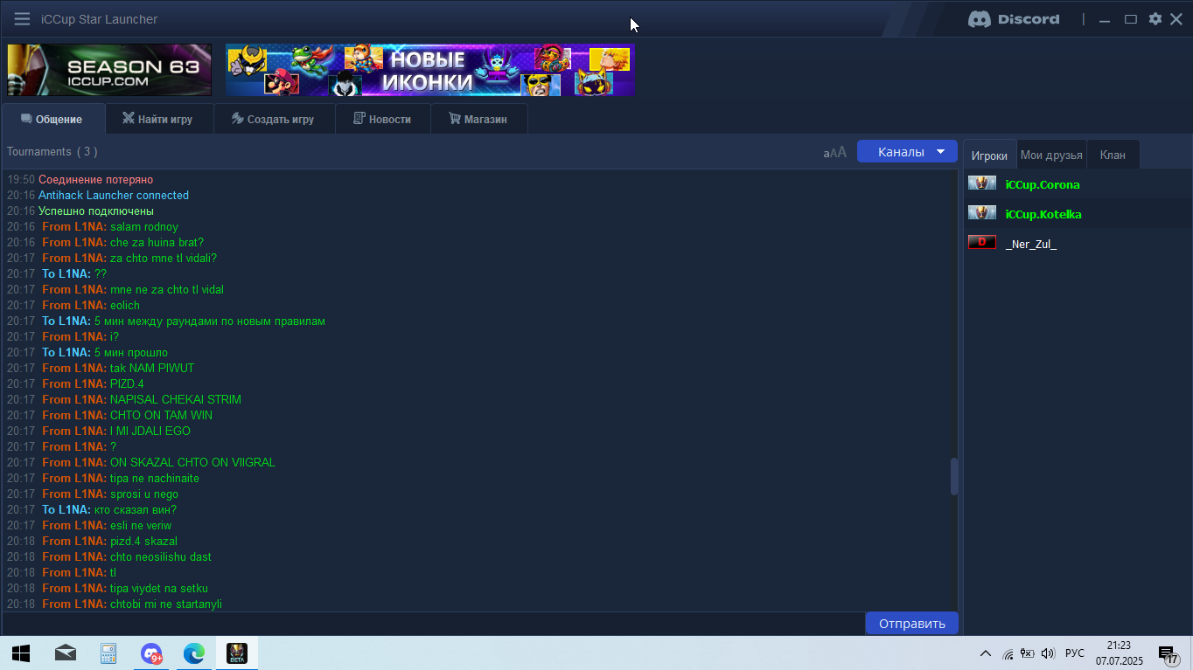Click the rank icon next to iCCup.Corona
Image resolution: width=1193 pixels, height=670 pixels.
[982, 183]
